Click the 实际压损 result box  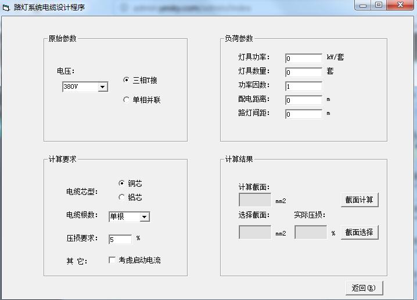(x=311, y=232)
